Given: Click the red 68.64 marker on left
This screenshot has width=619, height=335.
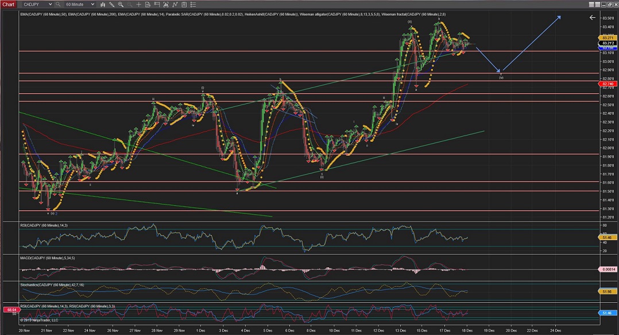Looking at the screenshot, I should 11,310.
